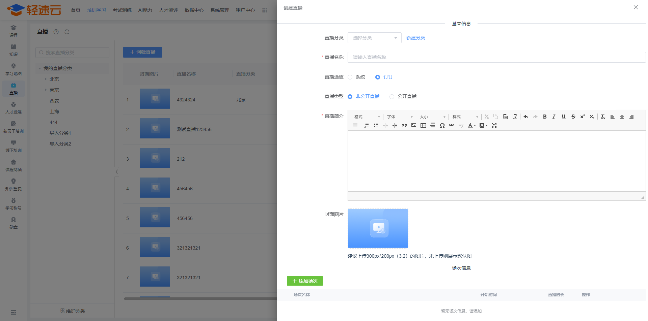Click the 添加场次 button
This screenshot has width=648, height=321.
tap(305, 281)
